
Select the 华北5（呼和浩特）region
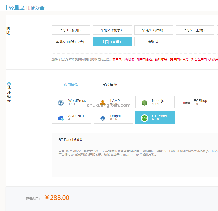click(x=71, y=42)
